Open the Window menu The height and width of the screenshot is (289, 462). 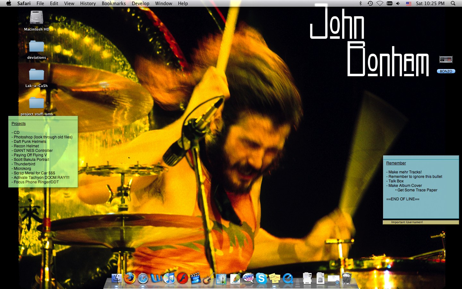pyautogui.click(x=164, y=4)
